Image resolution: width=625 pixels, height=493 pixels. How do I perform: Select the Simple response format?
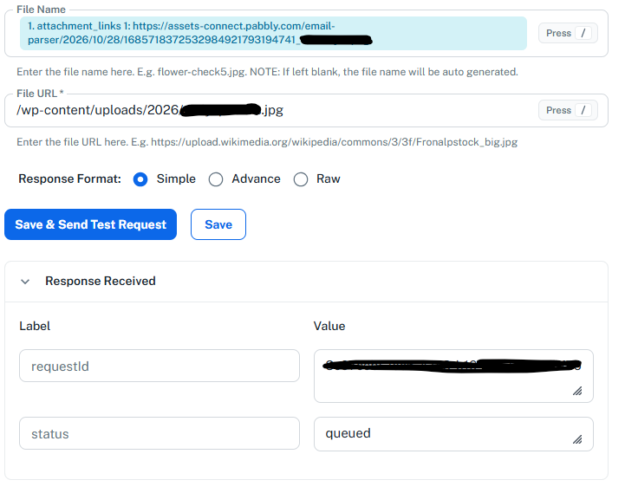[x=140, y=179]
